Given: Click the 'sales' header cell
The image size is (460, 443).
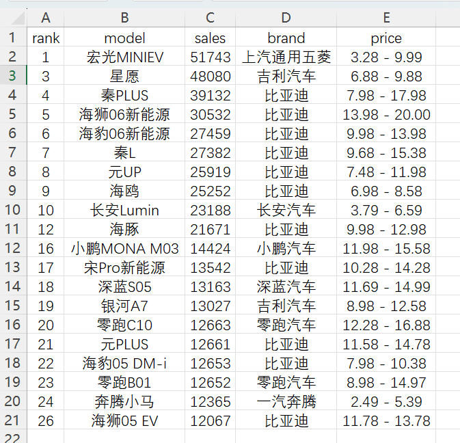Looking at the screenshot, I should [x=210, y=37].
